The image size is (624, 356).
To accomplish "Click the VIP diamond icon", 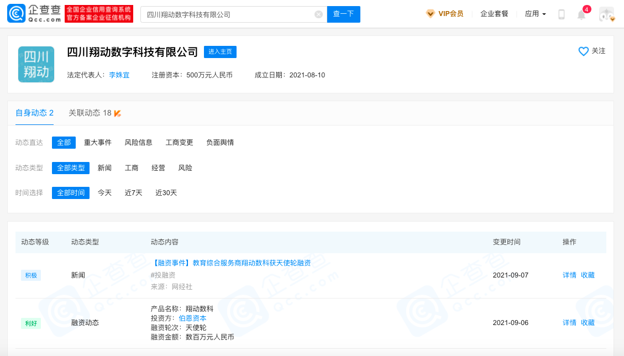I will coord(430,14).
